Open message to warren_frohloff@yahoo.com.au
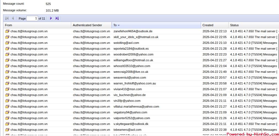 pos(135,83)
